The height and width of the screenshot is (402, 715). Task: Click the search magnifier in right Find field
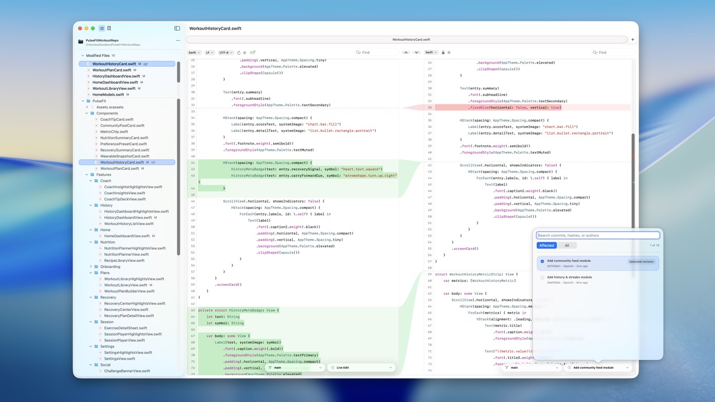click(x=595, y=52)
